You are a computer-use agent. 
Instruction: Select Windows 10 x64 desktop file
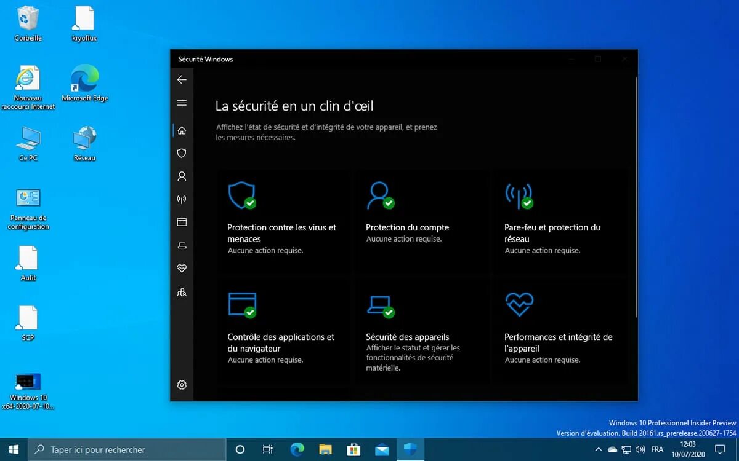click(x=28, y=391)
